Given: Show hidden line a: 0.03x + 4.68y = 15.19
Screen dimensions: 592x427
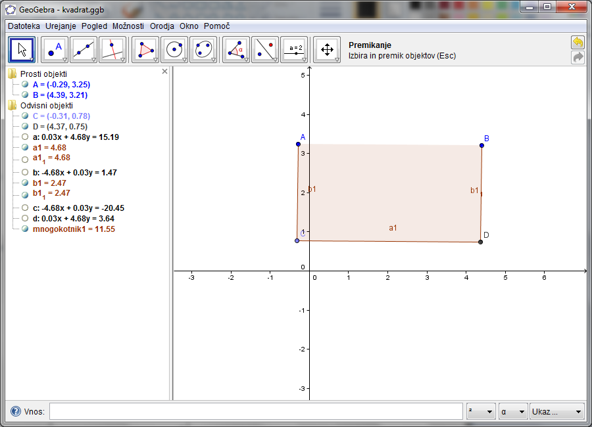Looking at the screenshot, I should coord(25,137).
